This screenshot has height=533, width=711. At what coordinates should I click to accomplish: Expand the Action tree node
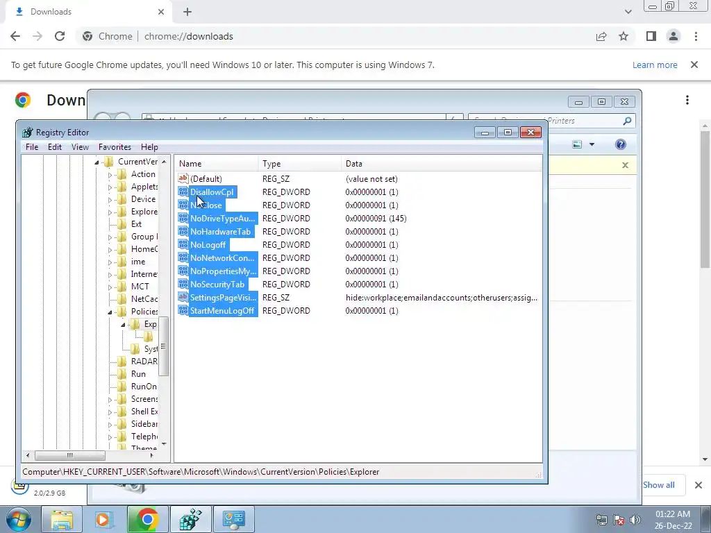coord(110,174)
